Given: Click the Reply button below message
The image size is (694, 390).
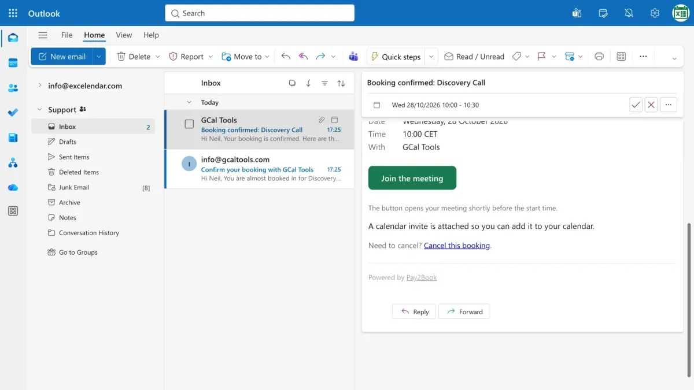Looking at the screenshot, I should [414, 311].
